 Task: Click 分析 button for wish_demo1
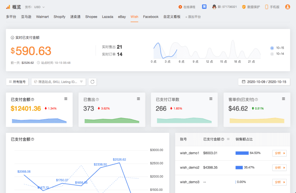point(279,153)
